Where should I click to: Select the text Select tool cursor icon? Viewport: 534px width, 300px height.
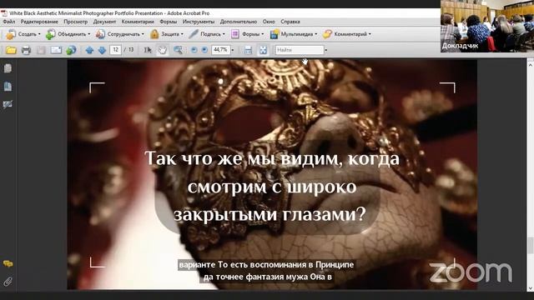pyautogui.click(x=148, y=50)
